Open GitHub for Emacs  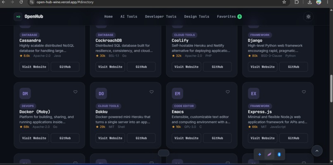217,138
